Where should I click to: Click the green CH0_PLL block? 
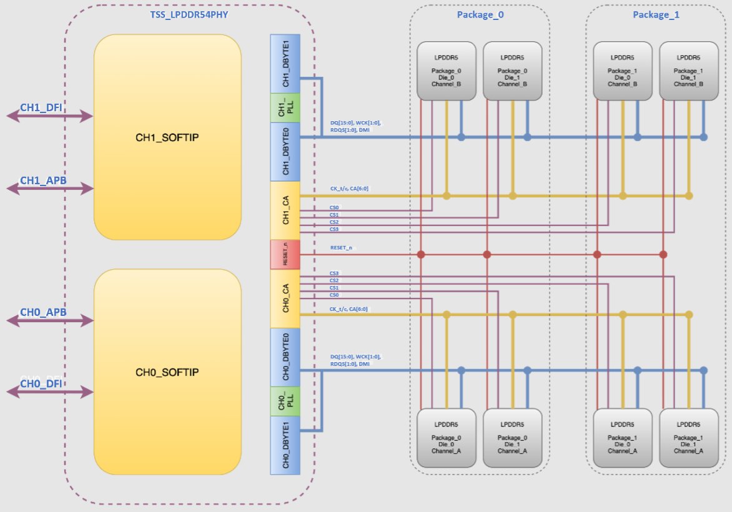coord(285,401)
